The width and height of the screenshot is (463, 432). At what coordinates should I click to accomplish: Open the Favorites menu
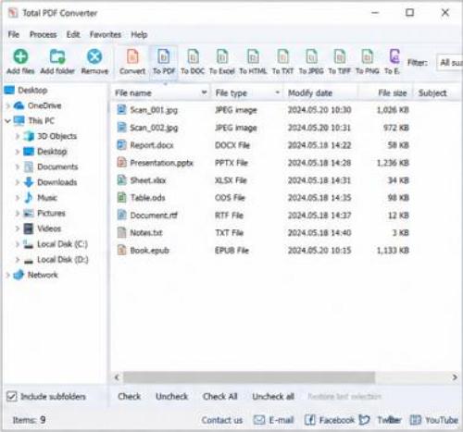tap(106, 34)
